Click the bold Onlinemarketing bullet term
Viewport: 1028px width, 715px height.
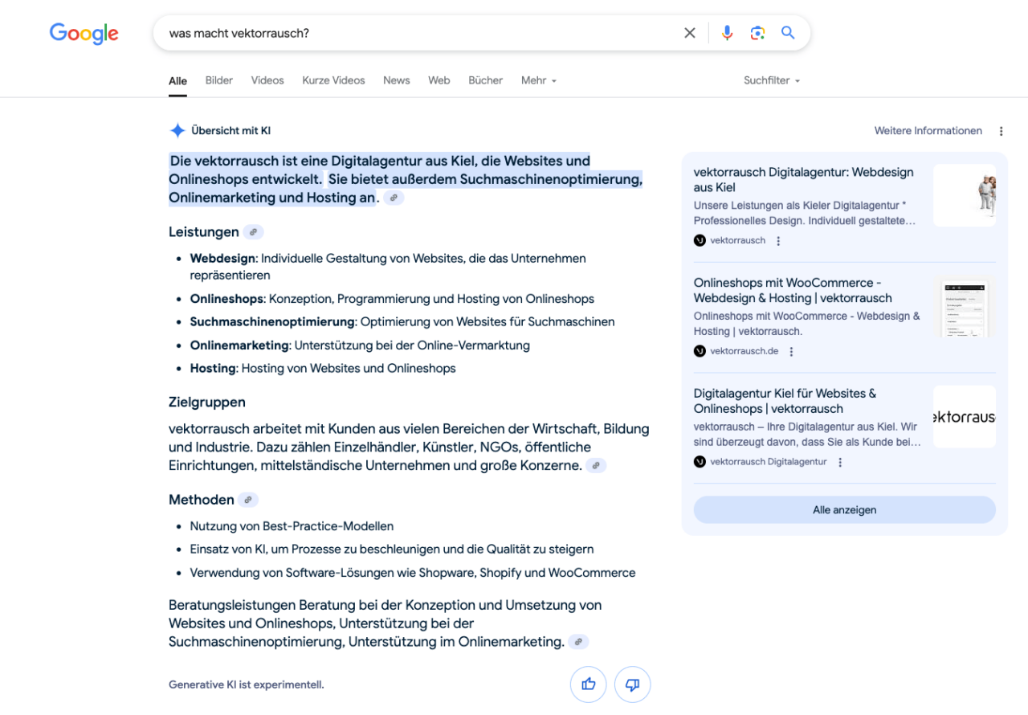tap(239, 345)
